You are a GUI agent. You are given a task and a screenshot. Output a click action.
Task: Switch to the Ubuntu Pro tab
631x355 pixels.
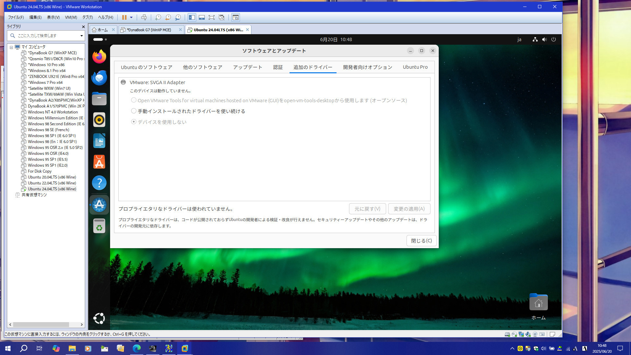point(415,67)
